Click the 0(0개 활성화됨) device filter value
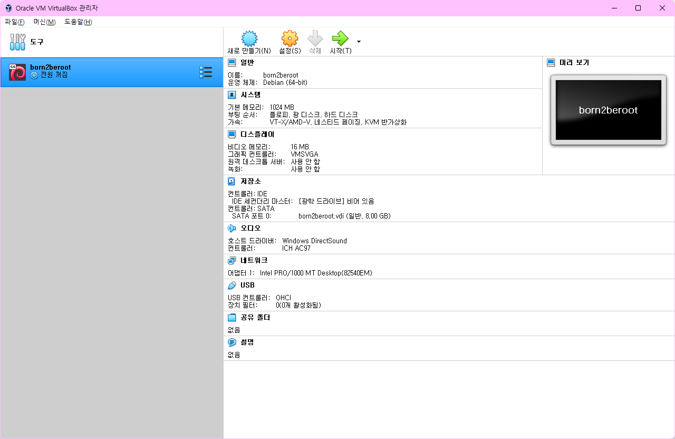Viewport: 675px width, 439px height. (x=298, y=305)
